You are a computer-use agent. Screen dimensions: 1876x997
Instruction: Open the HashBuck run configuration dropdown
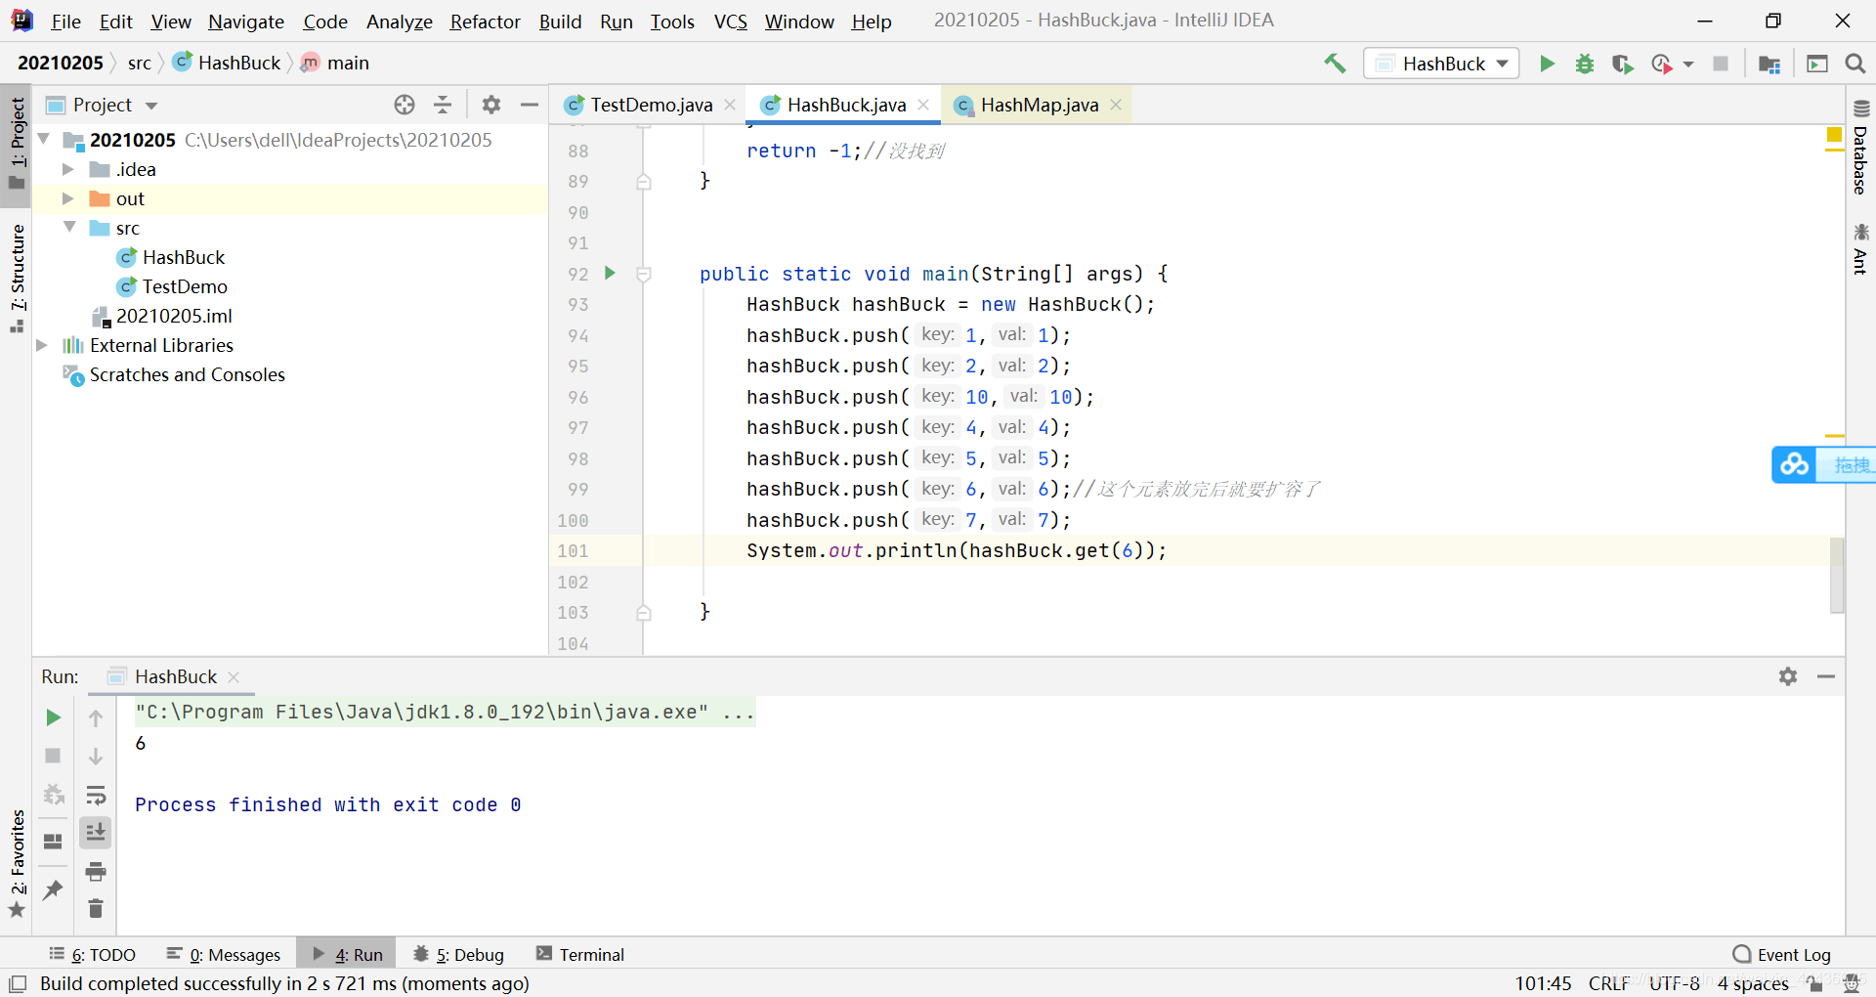point(1441,64)
